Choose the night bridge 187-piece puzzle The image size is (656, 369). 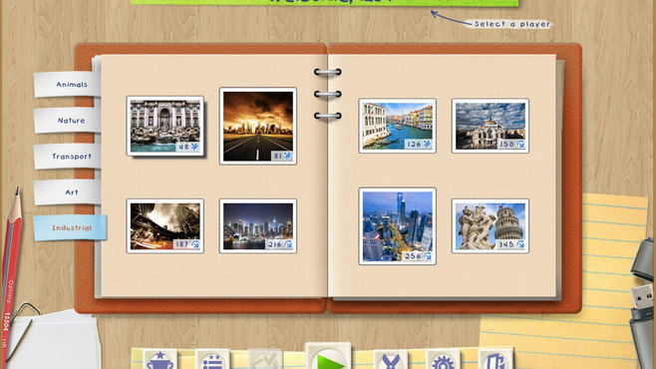click(x=165, y=226)
